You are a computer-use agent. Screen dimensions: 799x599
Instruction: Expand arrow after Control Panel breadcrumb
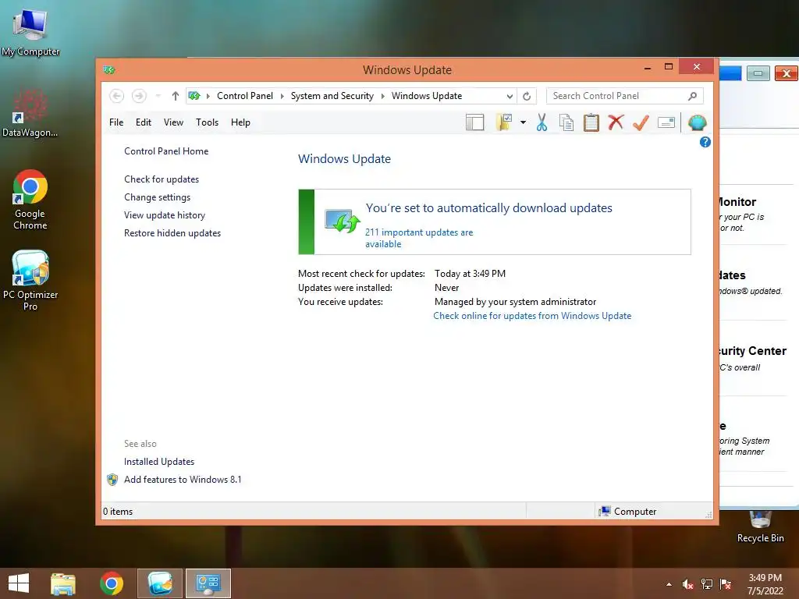point(282,96)
